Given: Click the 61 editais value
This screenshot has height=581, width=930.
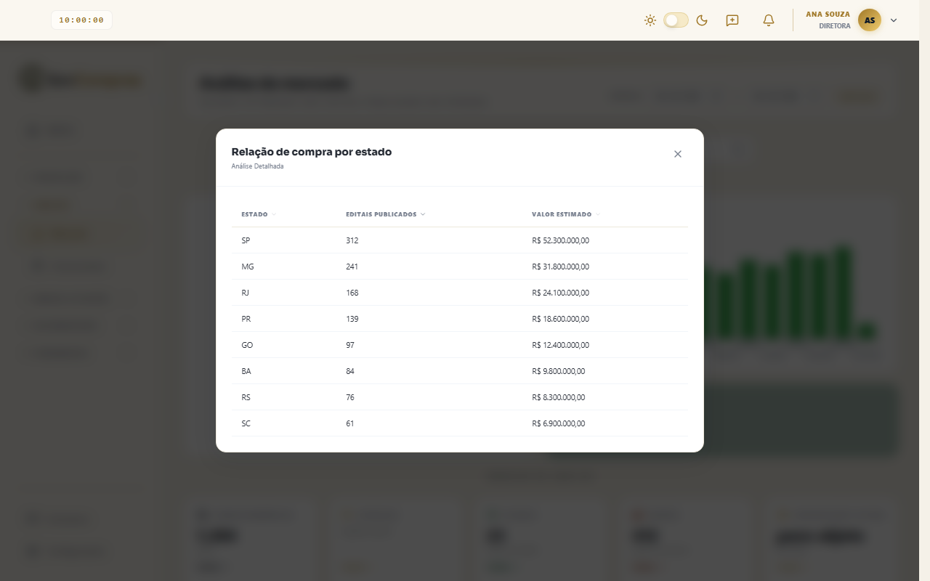Looking at the screenshot, I should tap(350, 423).
